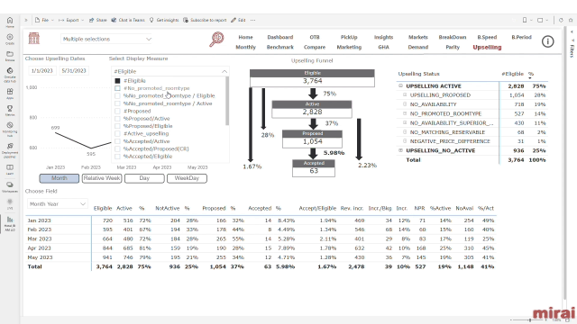This screenshot has width=577, height=324.
Task: Select the WeekDay granularity button
Action: [x=187, y=178]
